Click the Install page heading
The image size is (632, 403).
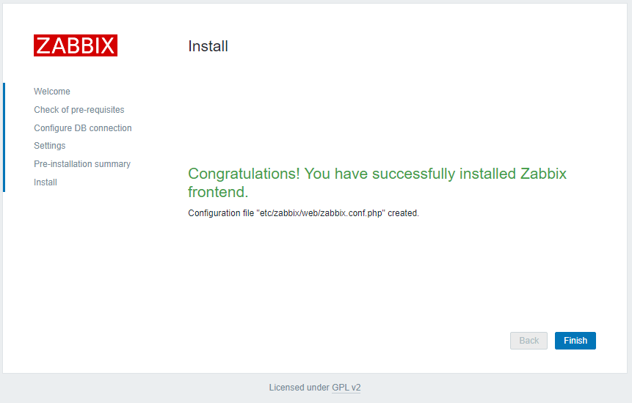pyautogui.click(x=208, y=46)
